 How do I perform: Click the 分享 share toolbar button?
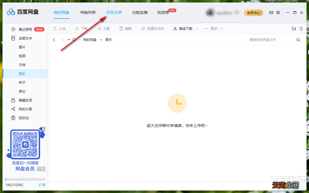coord(103,28)
